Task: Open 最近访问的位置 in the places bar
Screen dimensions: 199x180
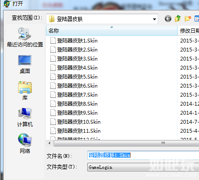Action: pyautogui.click(x=24, y=37)
